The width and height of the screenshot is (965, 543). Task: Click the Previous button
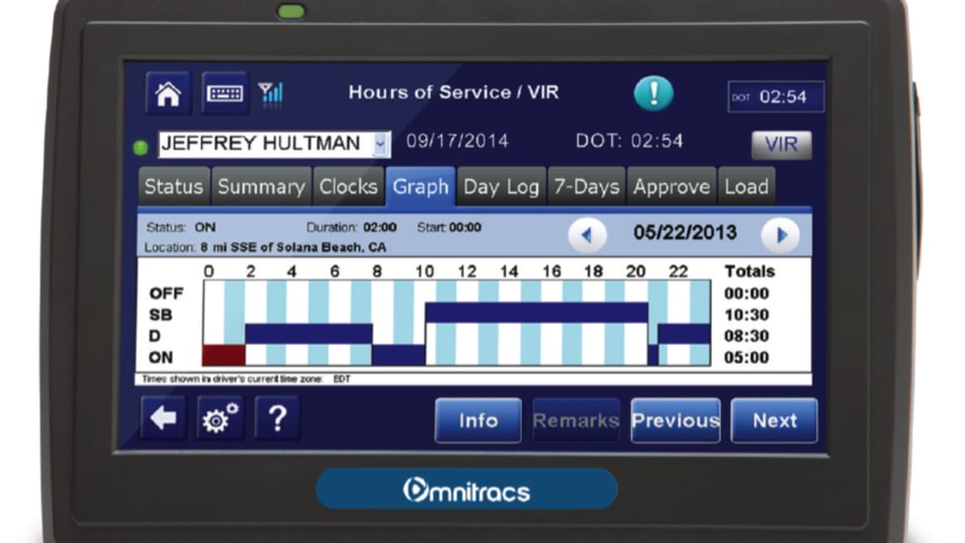point(675,421)
